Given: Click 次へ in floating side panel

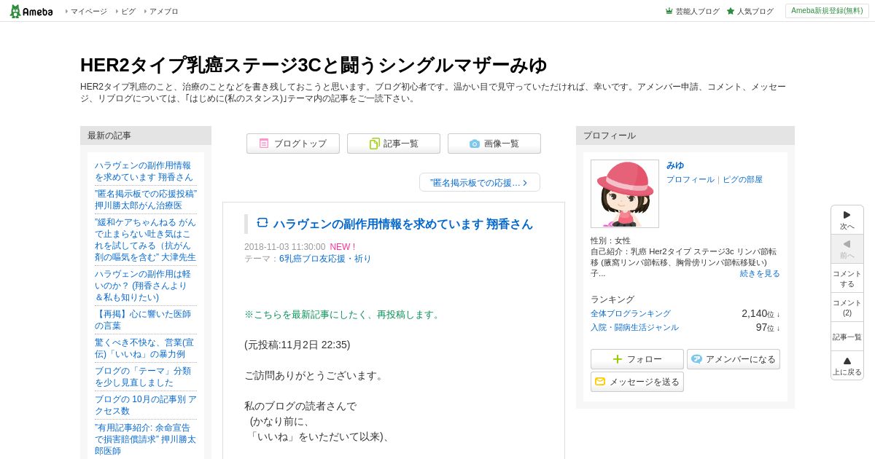Looking at the screenshot, I should click(847, 220).
